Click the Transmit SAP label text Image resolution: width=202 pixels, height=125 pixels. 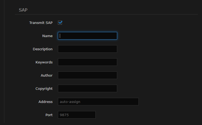click(x=41, y=23)
